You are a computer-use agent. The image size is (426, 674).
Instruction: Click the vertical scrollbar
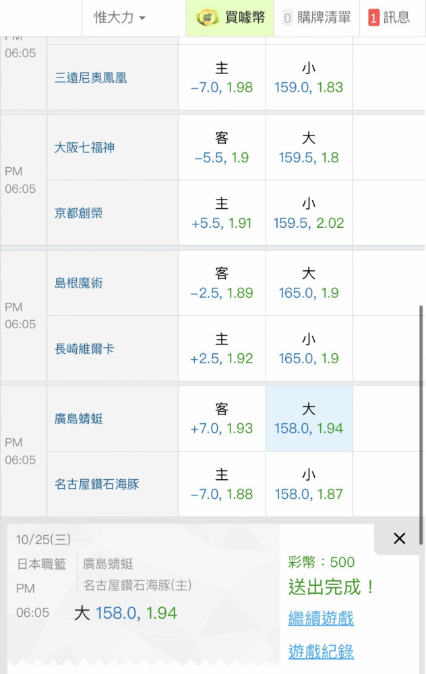pos(421,425)
